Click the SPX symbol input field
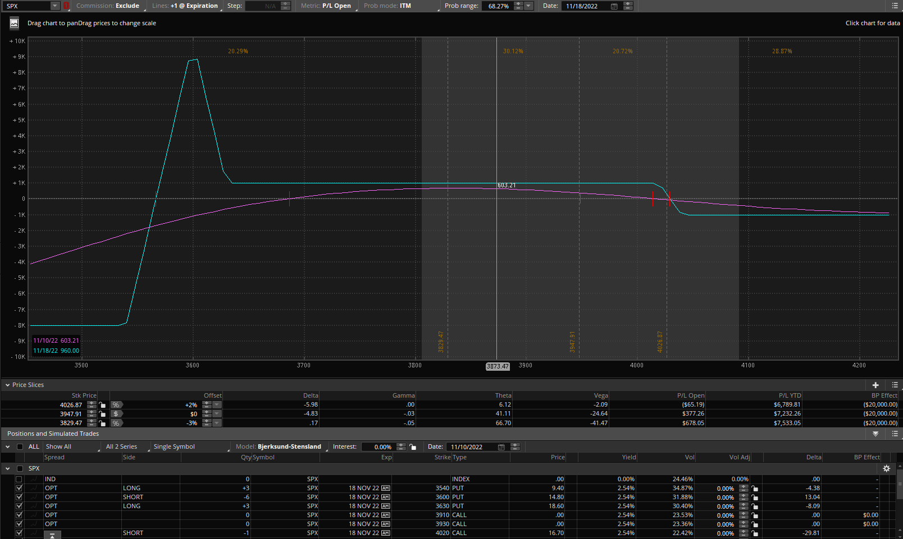Viewport: 903px width, 539px height. pyautogui.click(x=27, y=6)
